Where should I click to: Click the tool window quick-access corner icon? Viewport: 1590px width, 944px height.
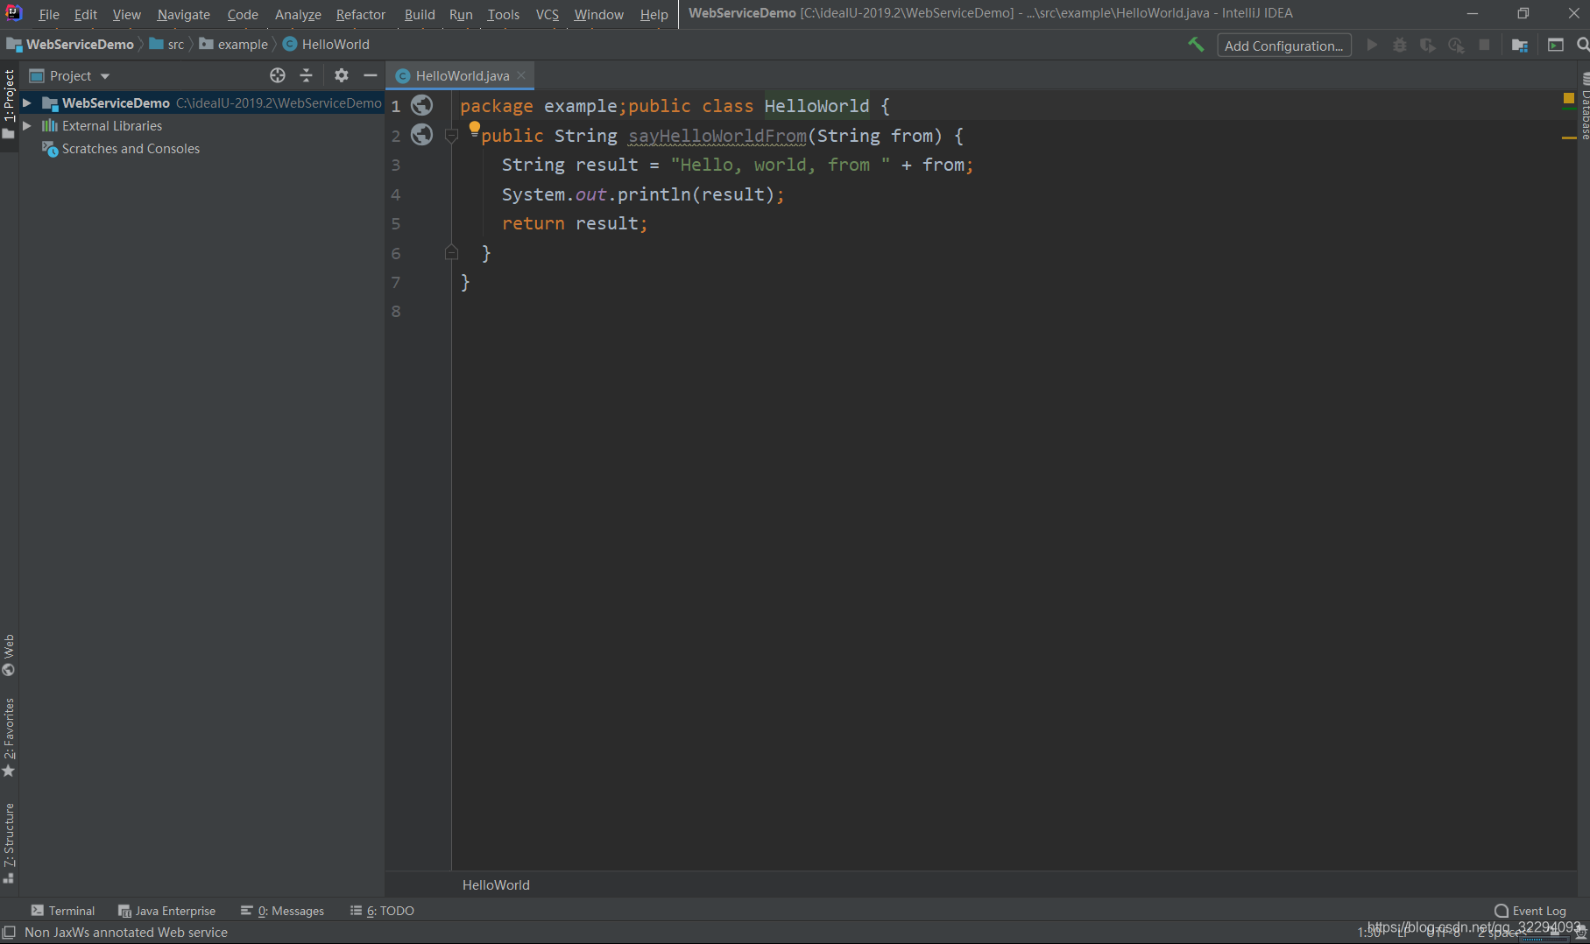pos(9,933)
